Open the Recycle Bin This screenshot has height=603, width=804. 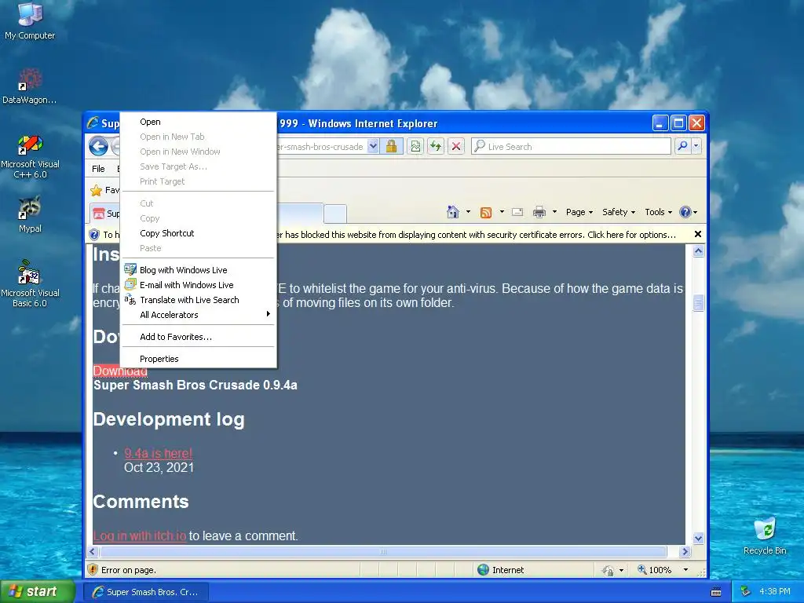765,535
